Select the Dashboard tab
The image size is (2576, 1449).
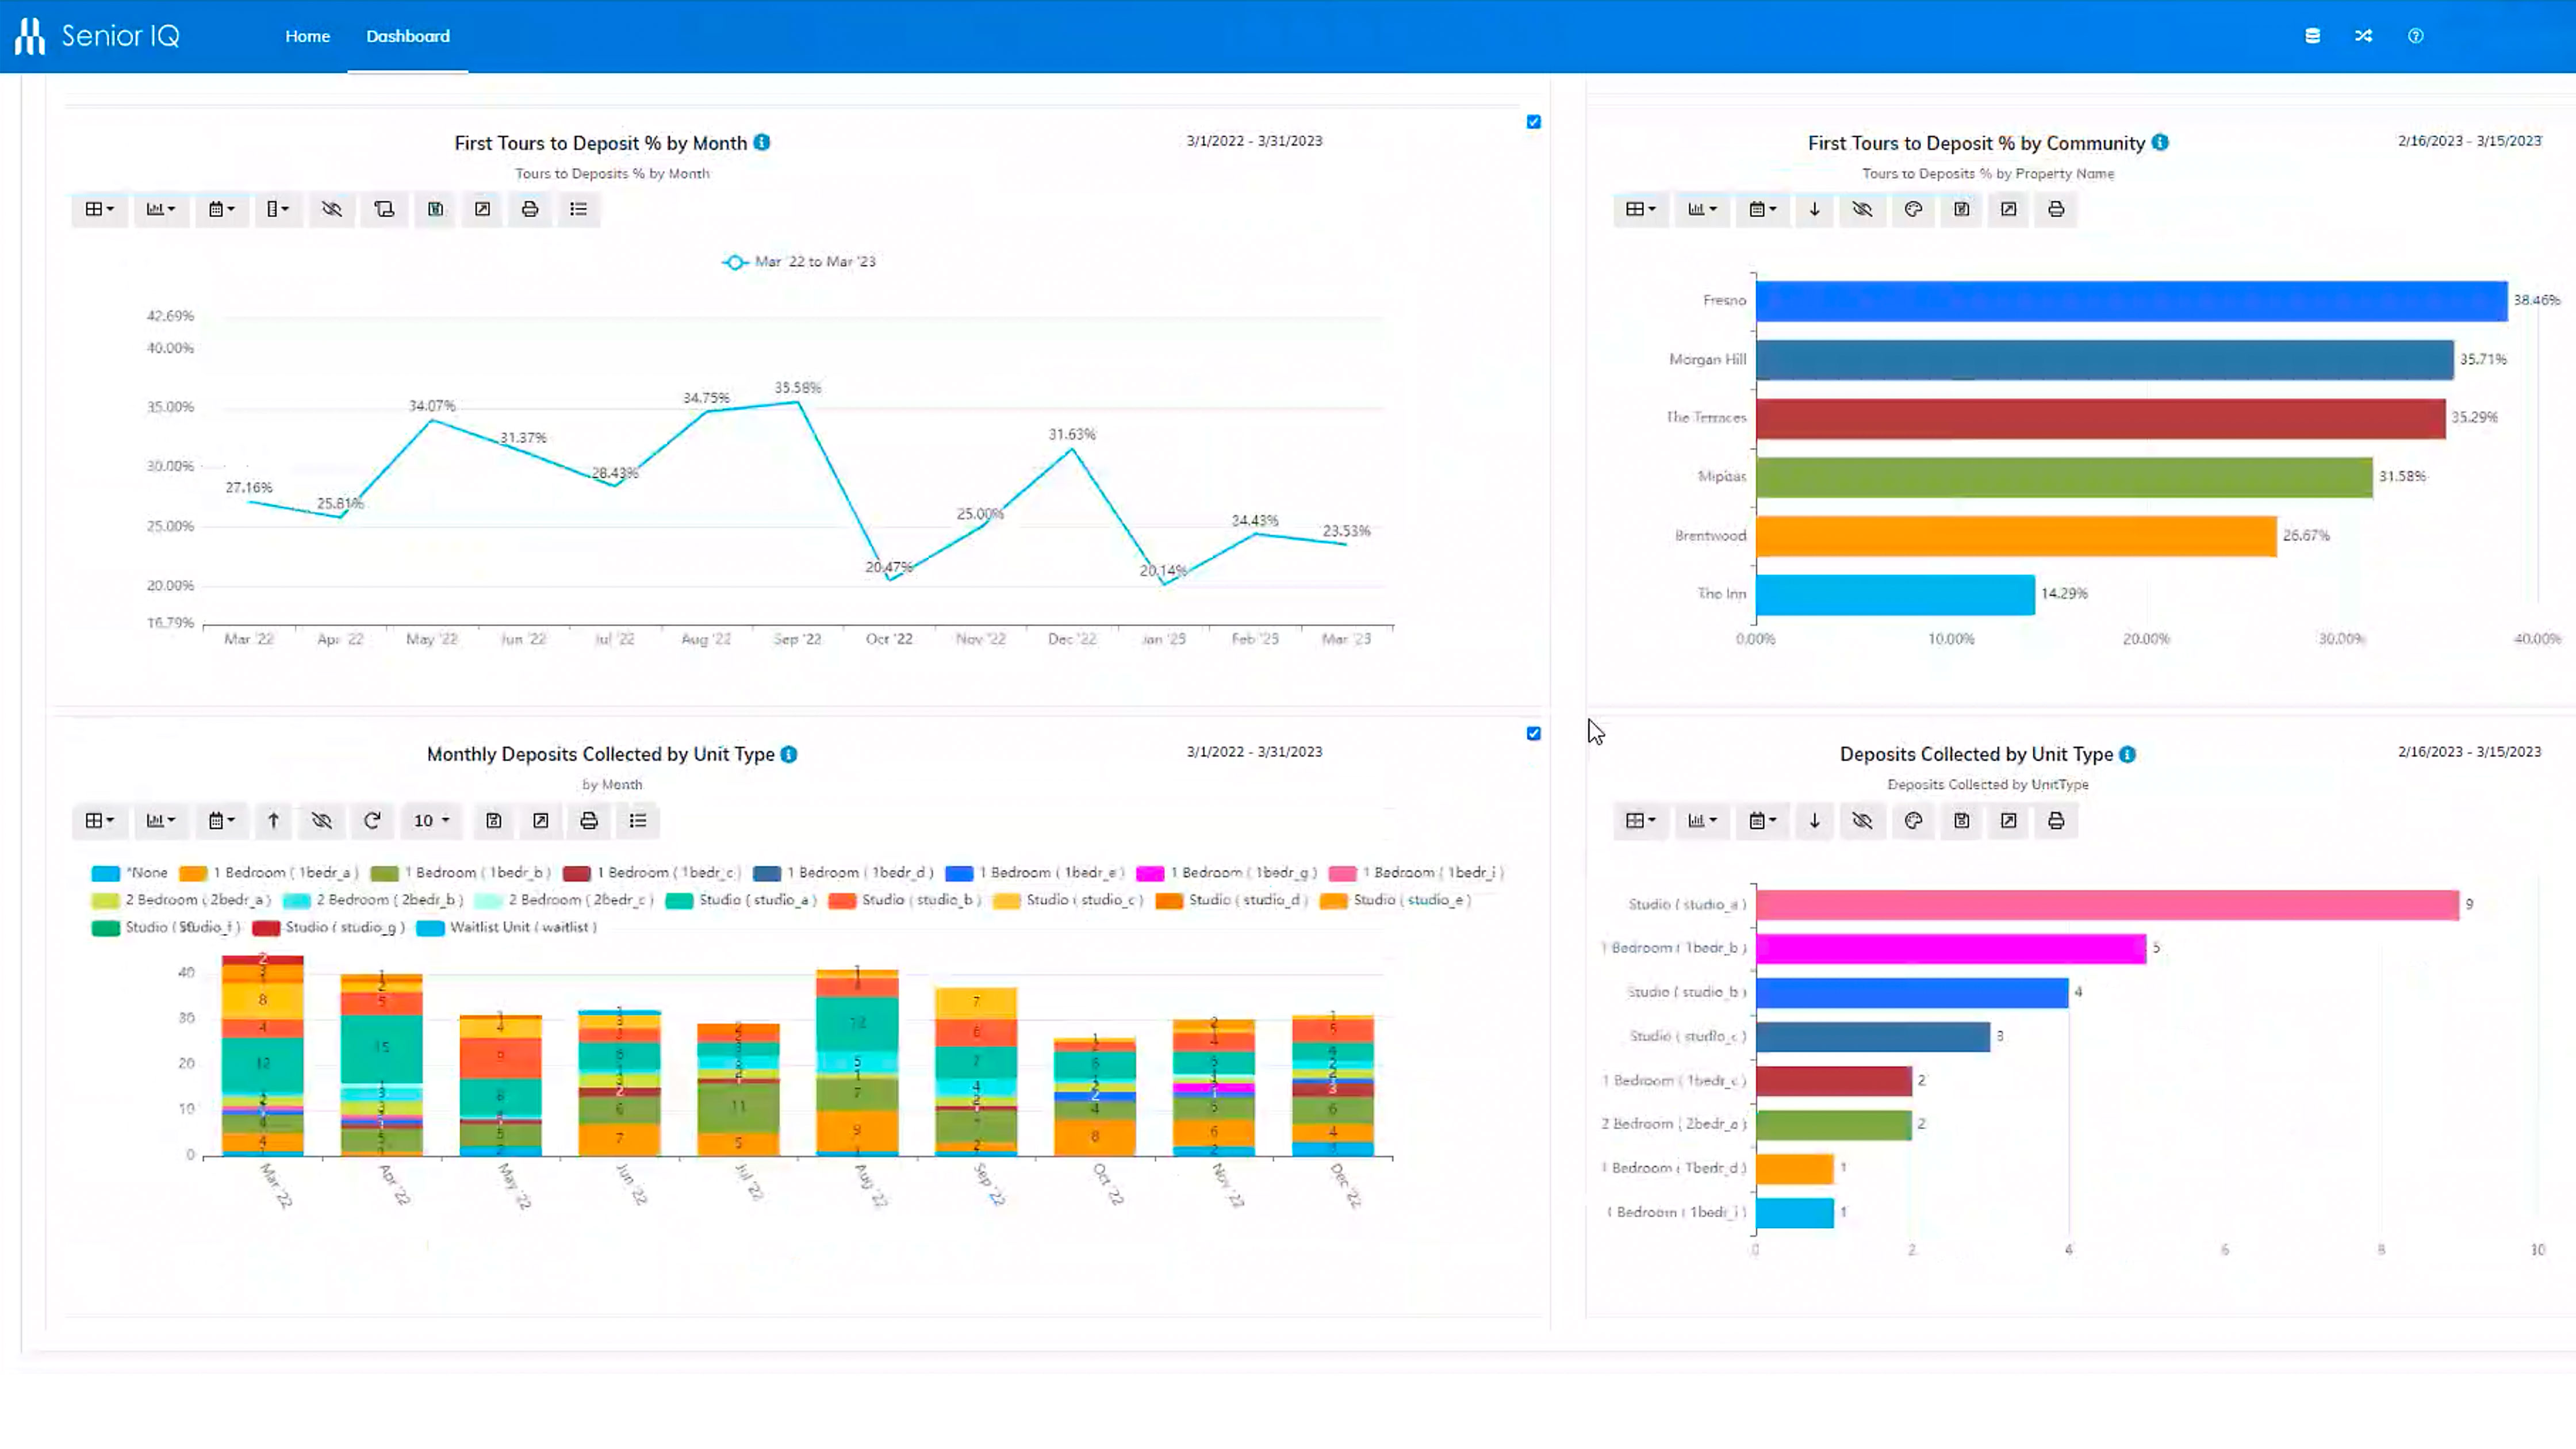(x=407, y=36)
